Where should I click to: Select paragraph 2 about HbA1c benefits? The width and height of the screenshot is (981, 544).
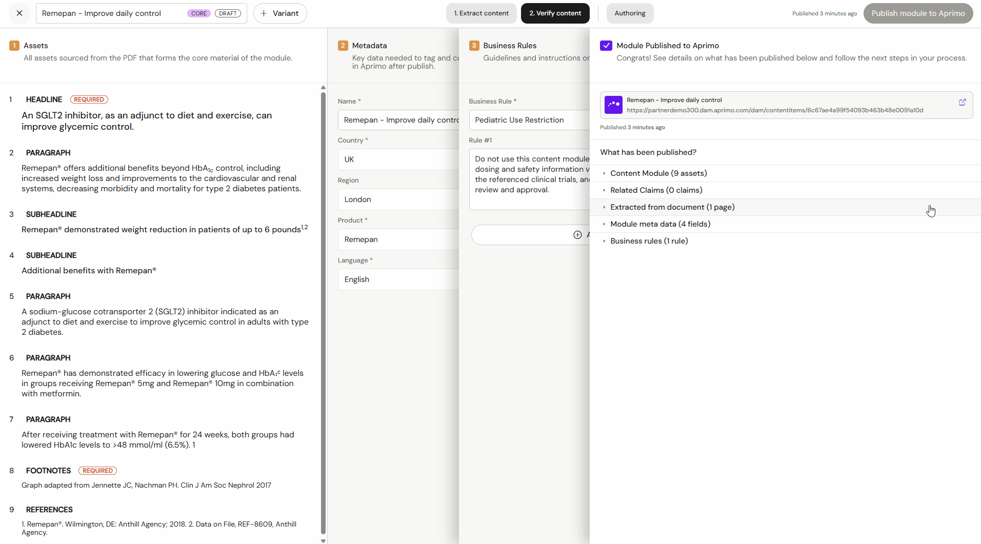pyautogui.click(x=161, y=178)
